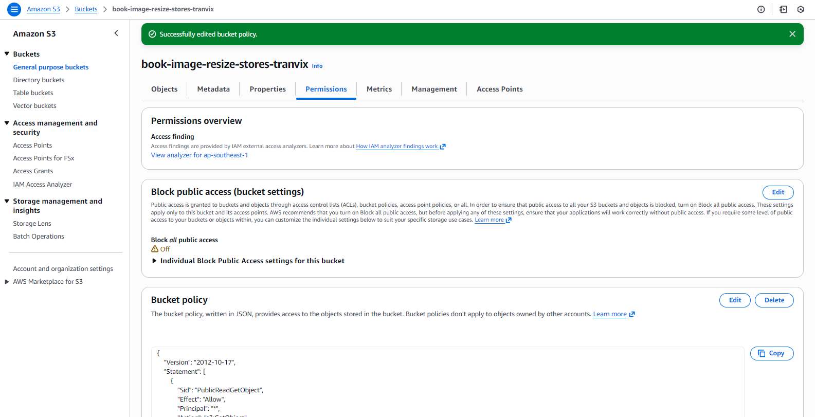
Task: Edit the bucket policy
Action: 735,300
